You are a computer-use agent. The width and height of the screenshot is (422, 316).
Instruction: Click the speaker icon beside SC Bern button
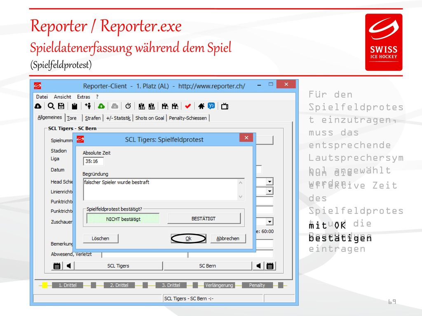(258, 266)
